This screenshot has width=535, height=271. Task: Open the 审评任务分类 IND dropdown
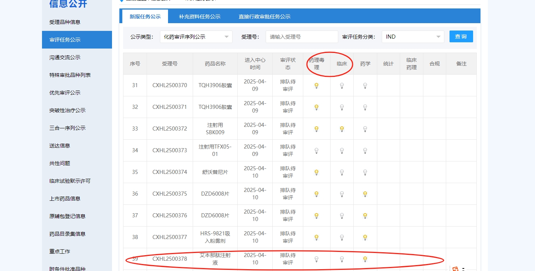[413, 37]
